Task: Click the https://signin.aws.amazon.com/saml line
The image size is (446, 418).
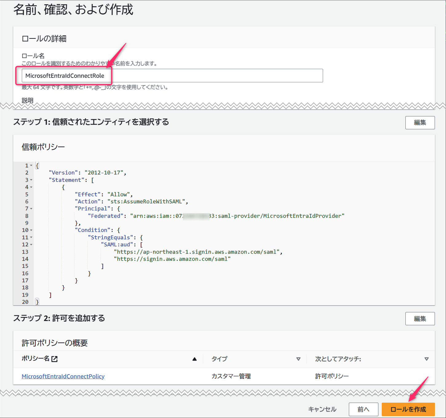Action: [172, 259]
